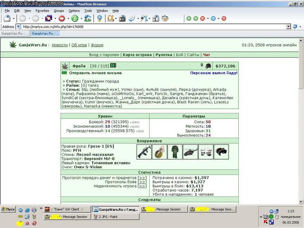Click the MI-8 helicopter item icon
Viewport: 304px width, 228px height.
190,152
